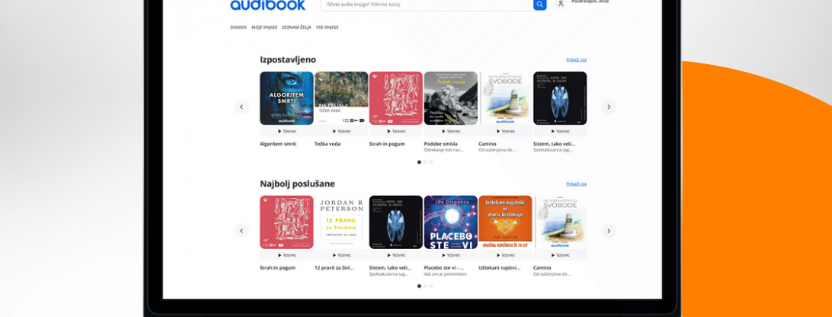Next arrow in Izpostavljeno carousel
This screenshot has height=317, width=832.
point(609,107)
